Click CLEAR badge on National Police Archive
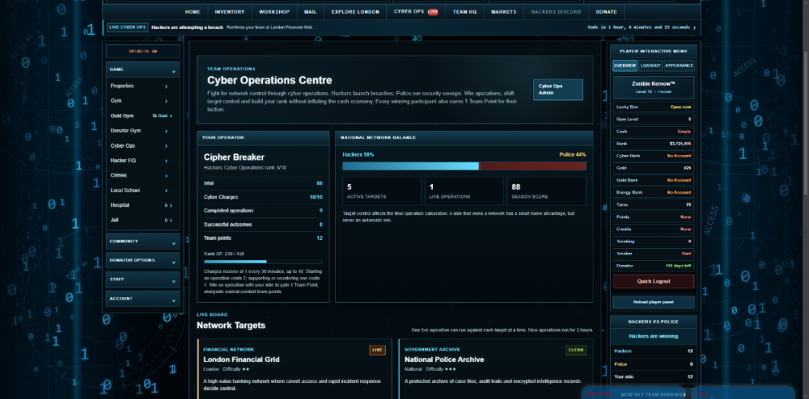Screen dimensions: 809x399 [576, 350]
